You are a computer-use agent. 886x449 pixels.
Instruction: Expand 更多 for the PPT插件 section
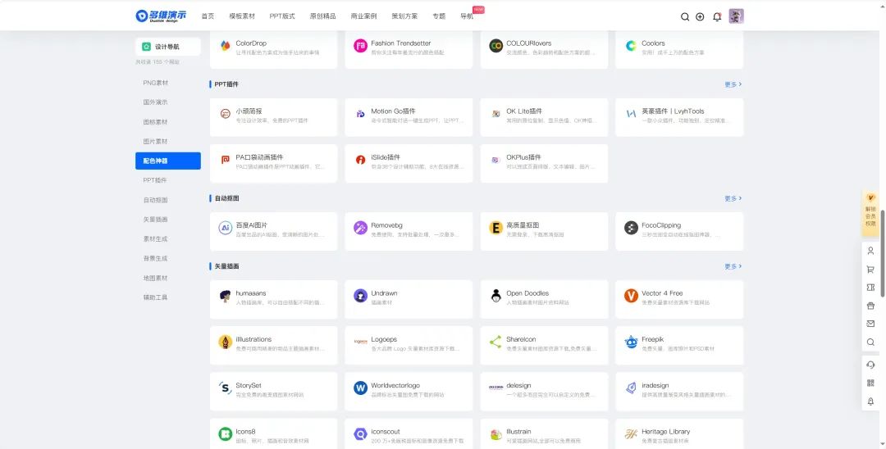[x=733, y=84]
